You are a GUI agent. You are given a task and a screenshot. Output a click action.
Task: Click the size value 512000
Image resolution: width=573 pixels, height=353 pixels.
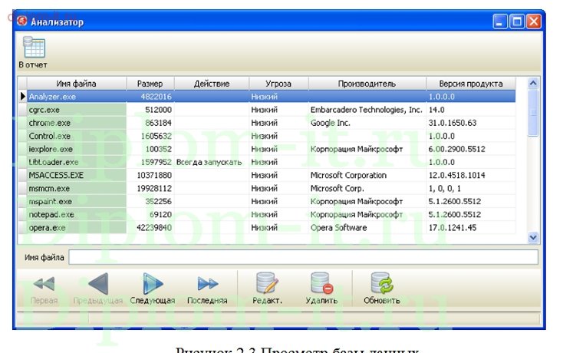(158, 110)
